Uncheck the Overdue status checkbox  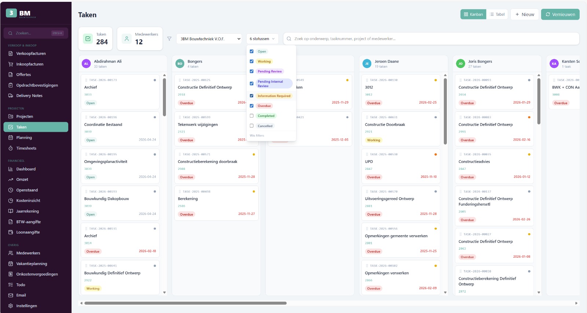(x=252, y=106)
